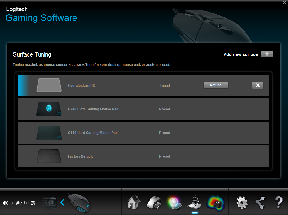The width and height of the screenshot is (288, 215).
Task: Select the keyboard device thumbnail
Action: click(x=49, y=202)
